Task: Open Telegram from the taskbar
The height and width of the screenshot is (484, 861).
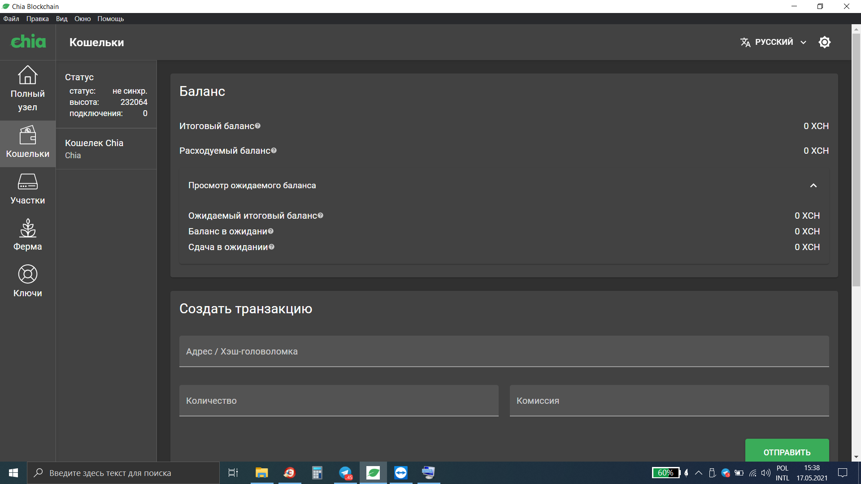Action: (x=345, y=473)
